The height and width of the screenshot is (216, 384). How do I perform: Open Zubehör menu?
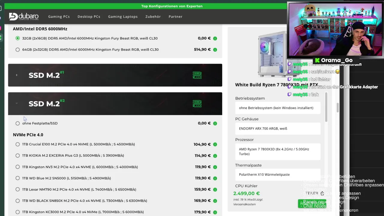(x=153, y=16)
